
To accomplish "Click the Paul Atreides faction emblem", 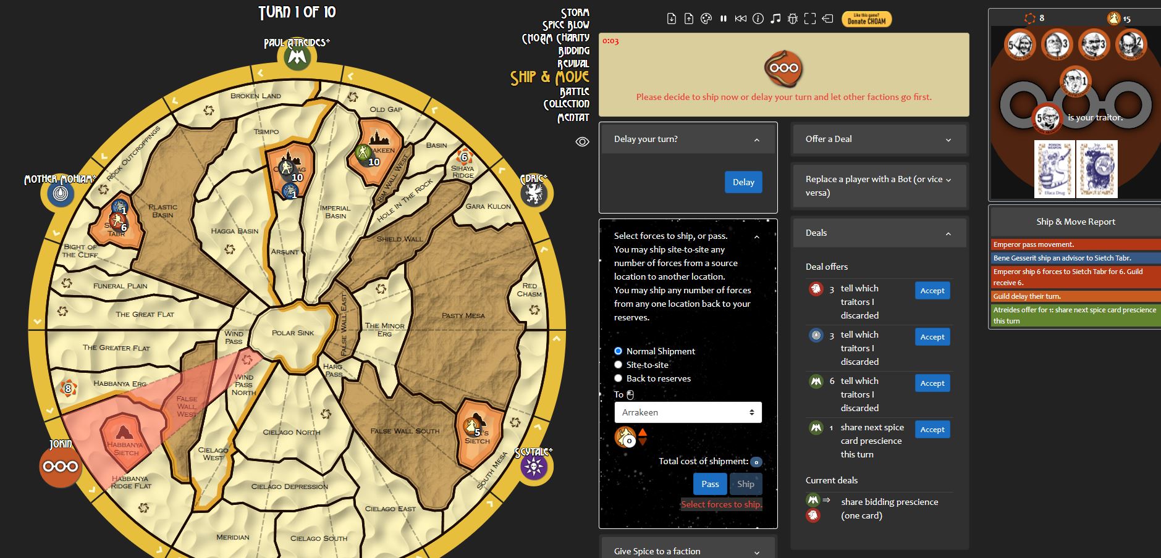I will [x=297, y=57].
